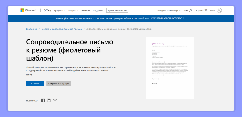Click the blue Скачать button
The image size is (242, 117).
pyautogui.click(x=35, y=83)
